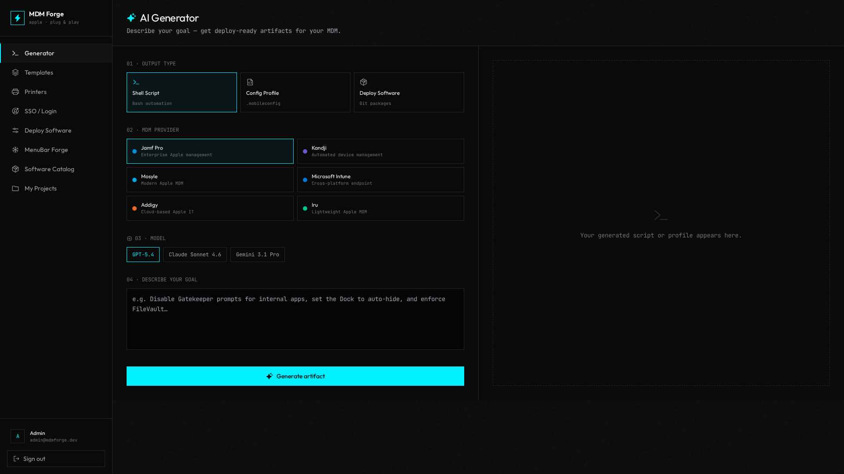This screenshot has height=474, width=844.
Task: Open Software Catalog in sidebar
Action: [x=56, y=169]
